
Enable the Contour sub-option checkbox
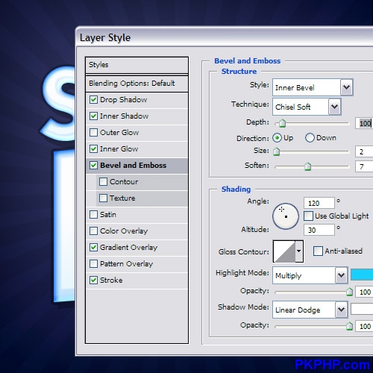point(103,182)
